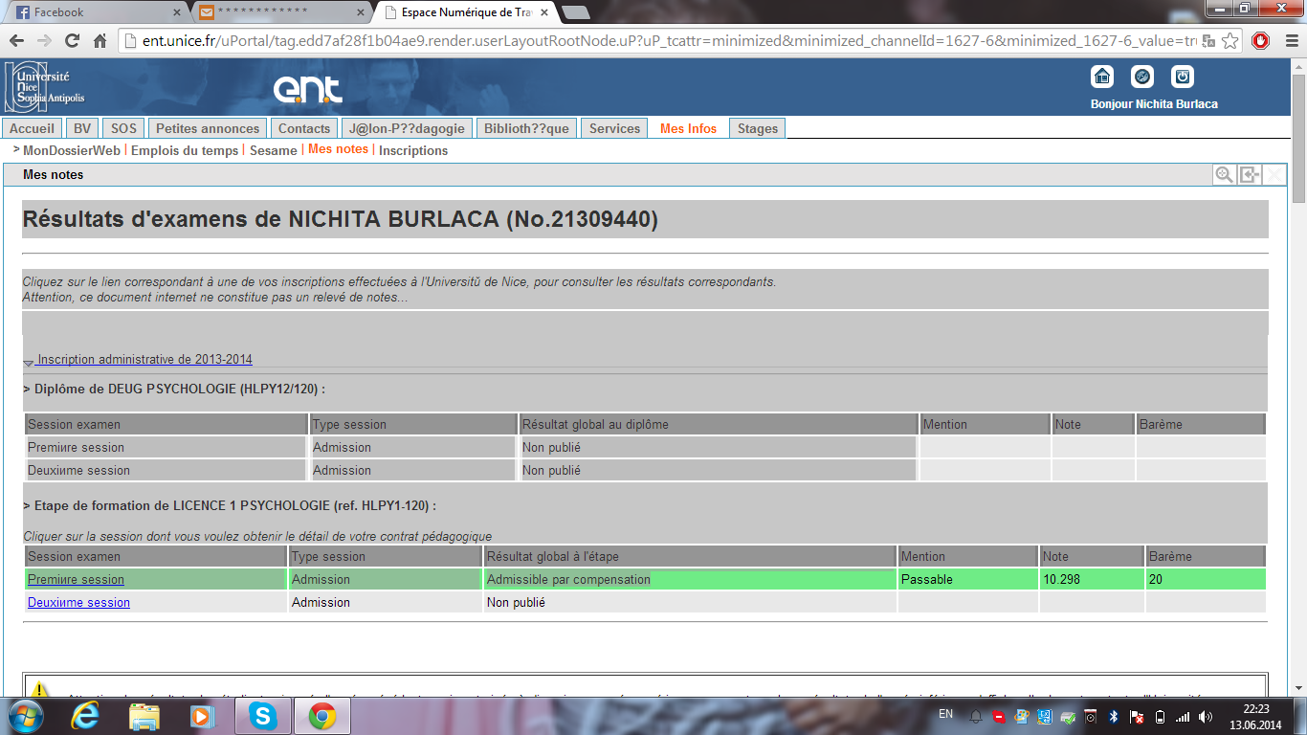This screenshot has height=735, width=1307.
Task: Open the Biblioth??que tab
Action: tap(526, 128)
